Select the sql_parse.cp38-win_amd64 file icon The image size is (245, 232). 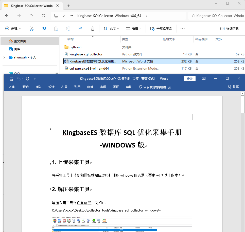coord(66,68)
